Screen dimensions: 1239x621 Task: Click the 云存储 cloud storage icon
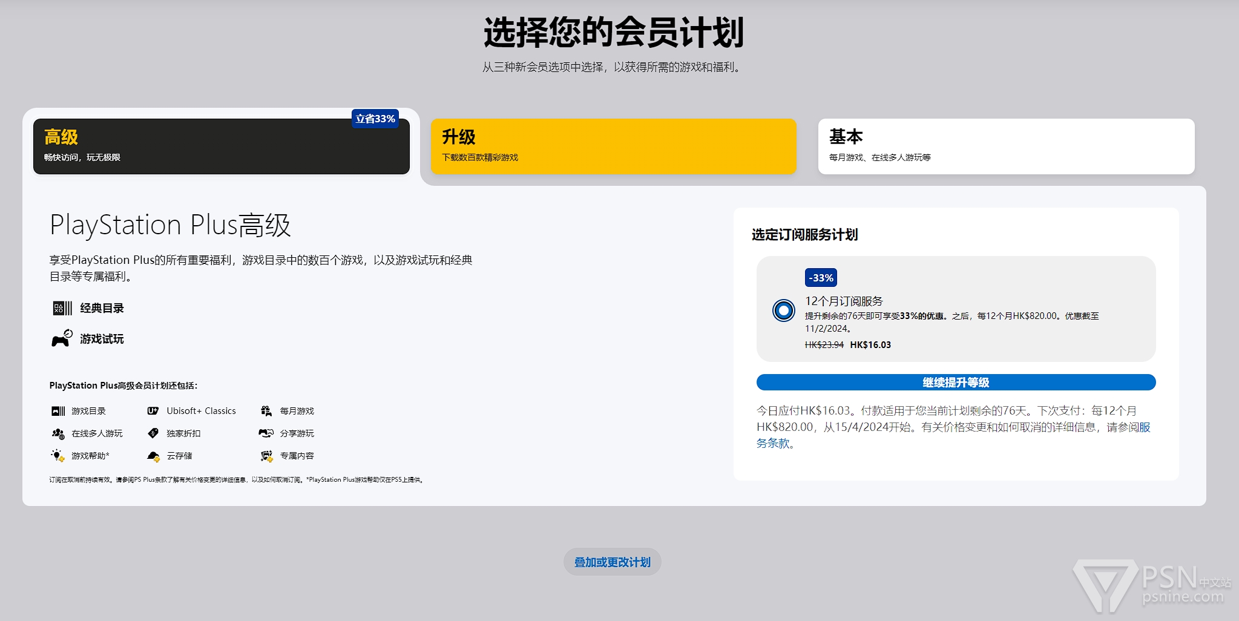pos(153,456)
